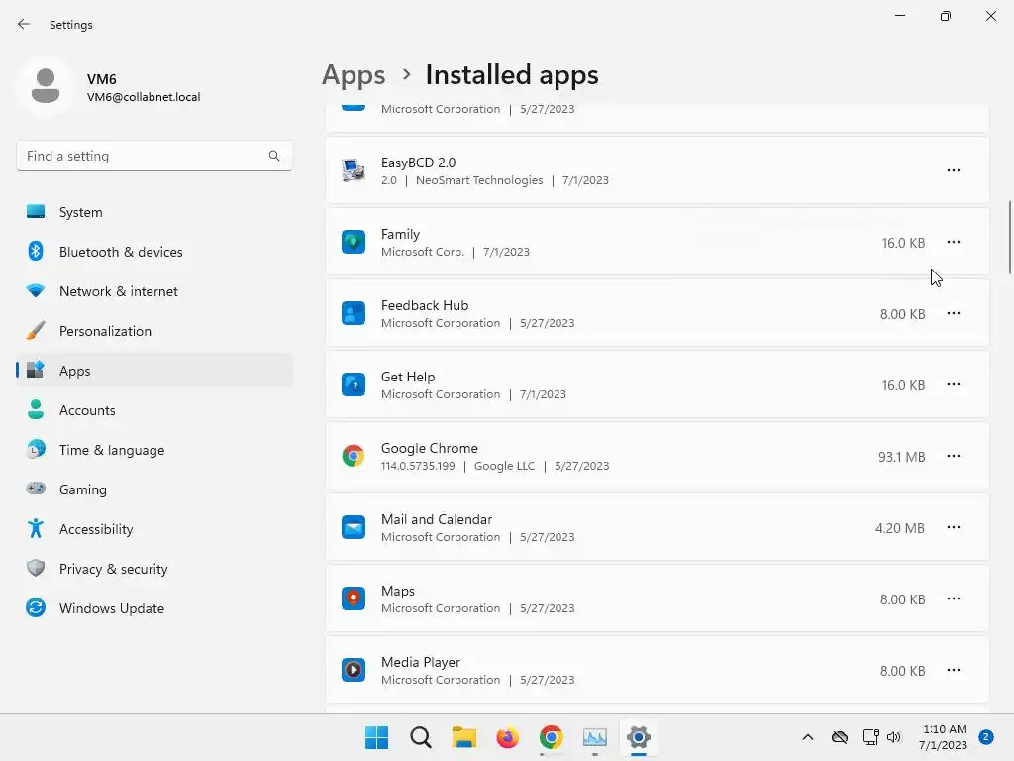Click the Find a setting search box
The image size is (1014, 761).
click(144, 156)
